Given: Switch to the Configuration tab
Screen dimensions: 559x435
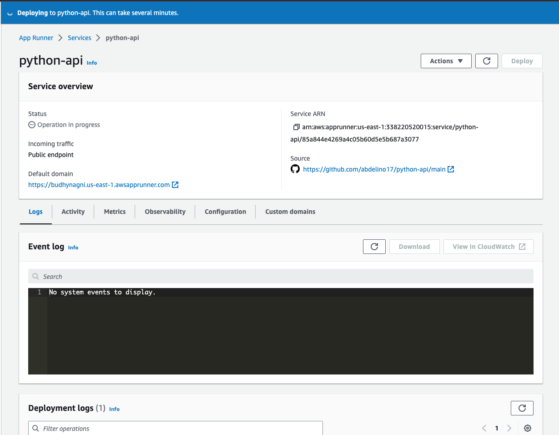Looking at the screenshot, I should point(225,211).
